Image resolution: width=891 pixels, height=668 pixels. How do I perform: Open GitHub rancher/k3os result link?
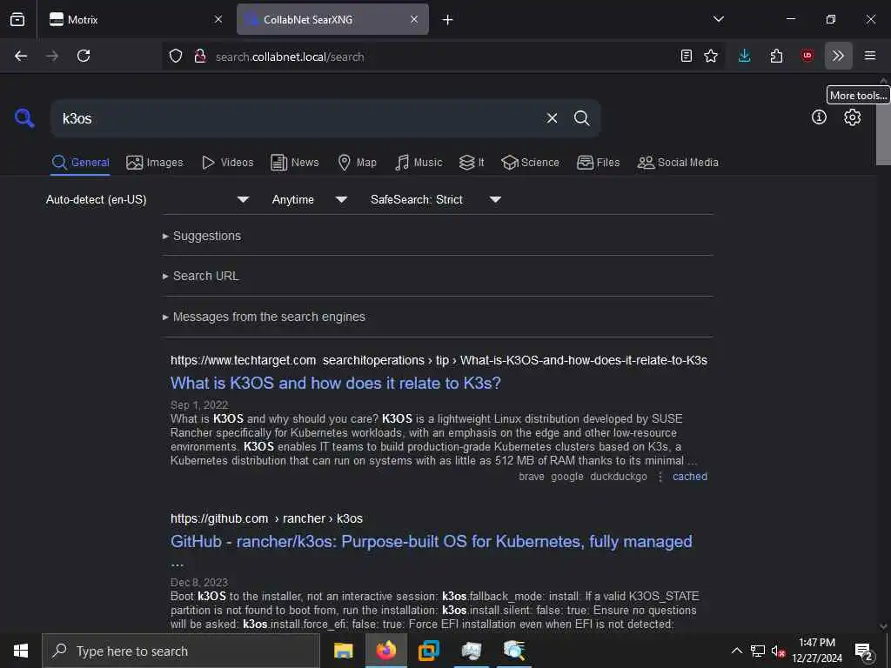pyautogui.click(x=432, y=542)
